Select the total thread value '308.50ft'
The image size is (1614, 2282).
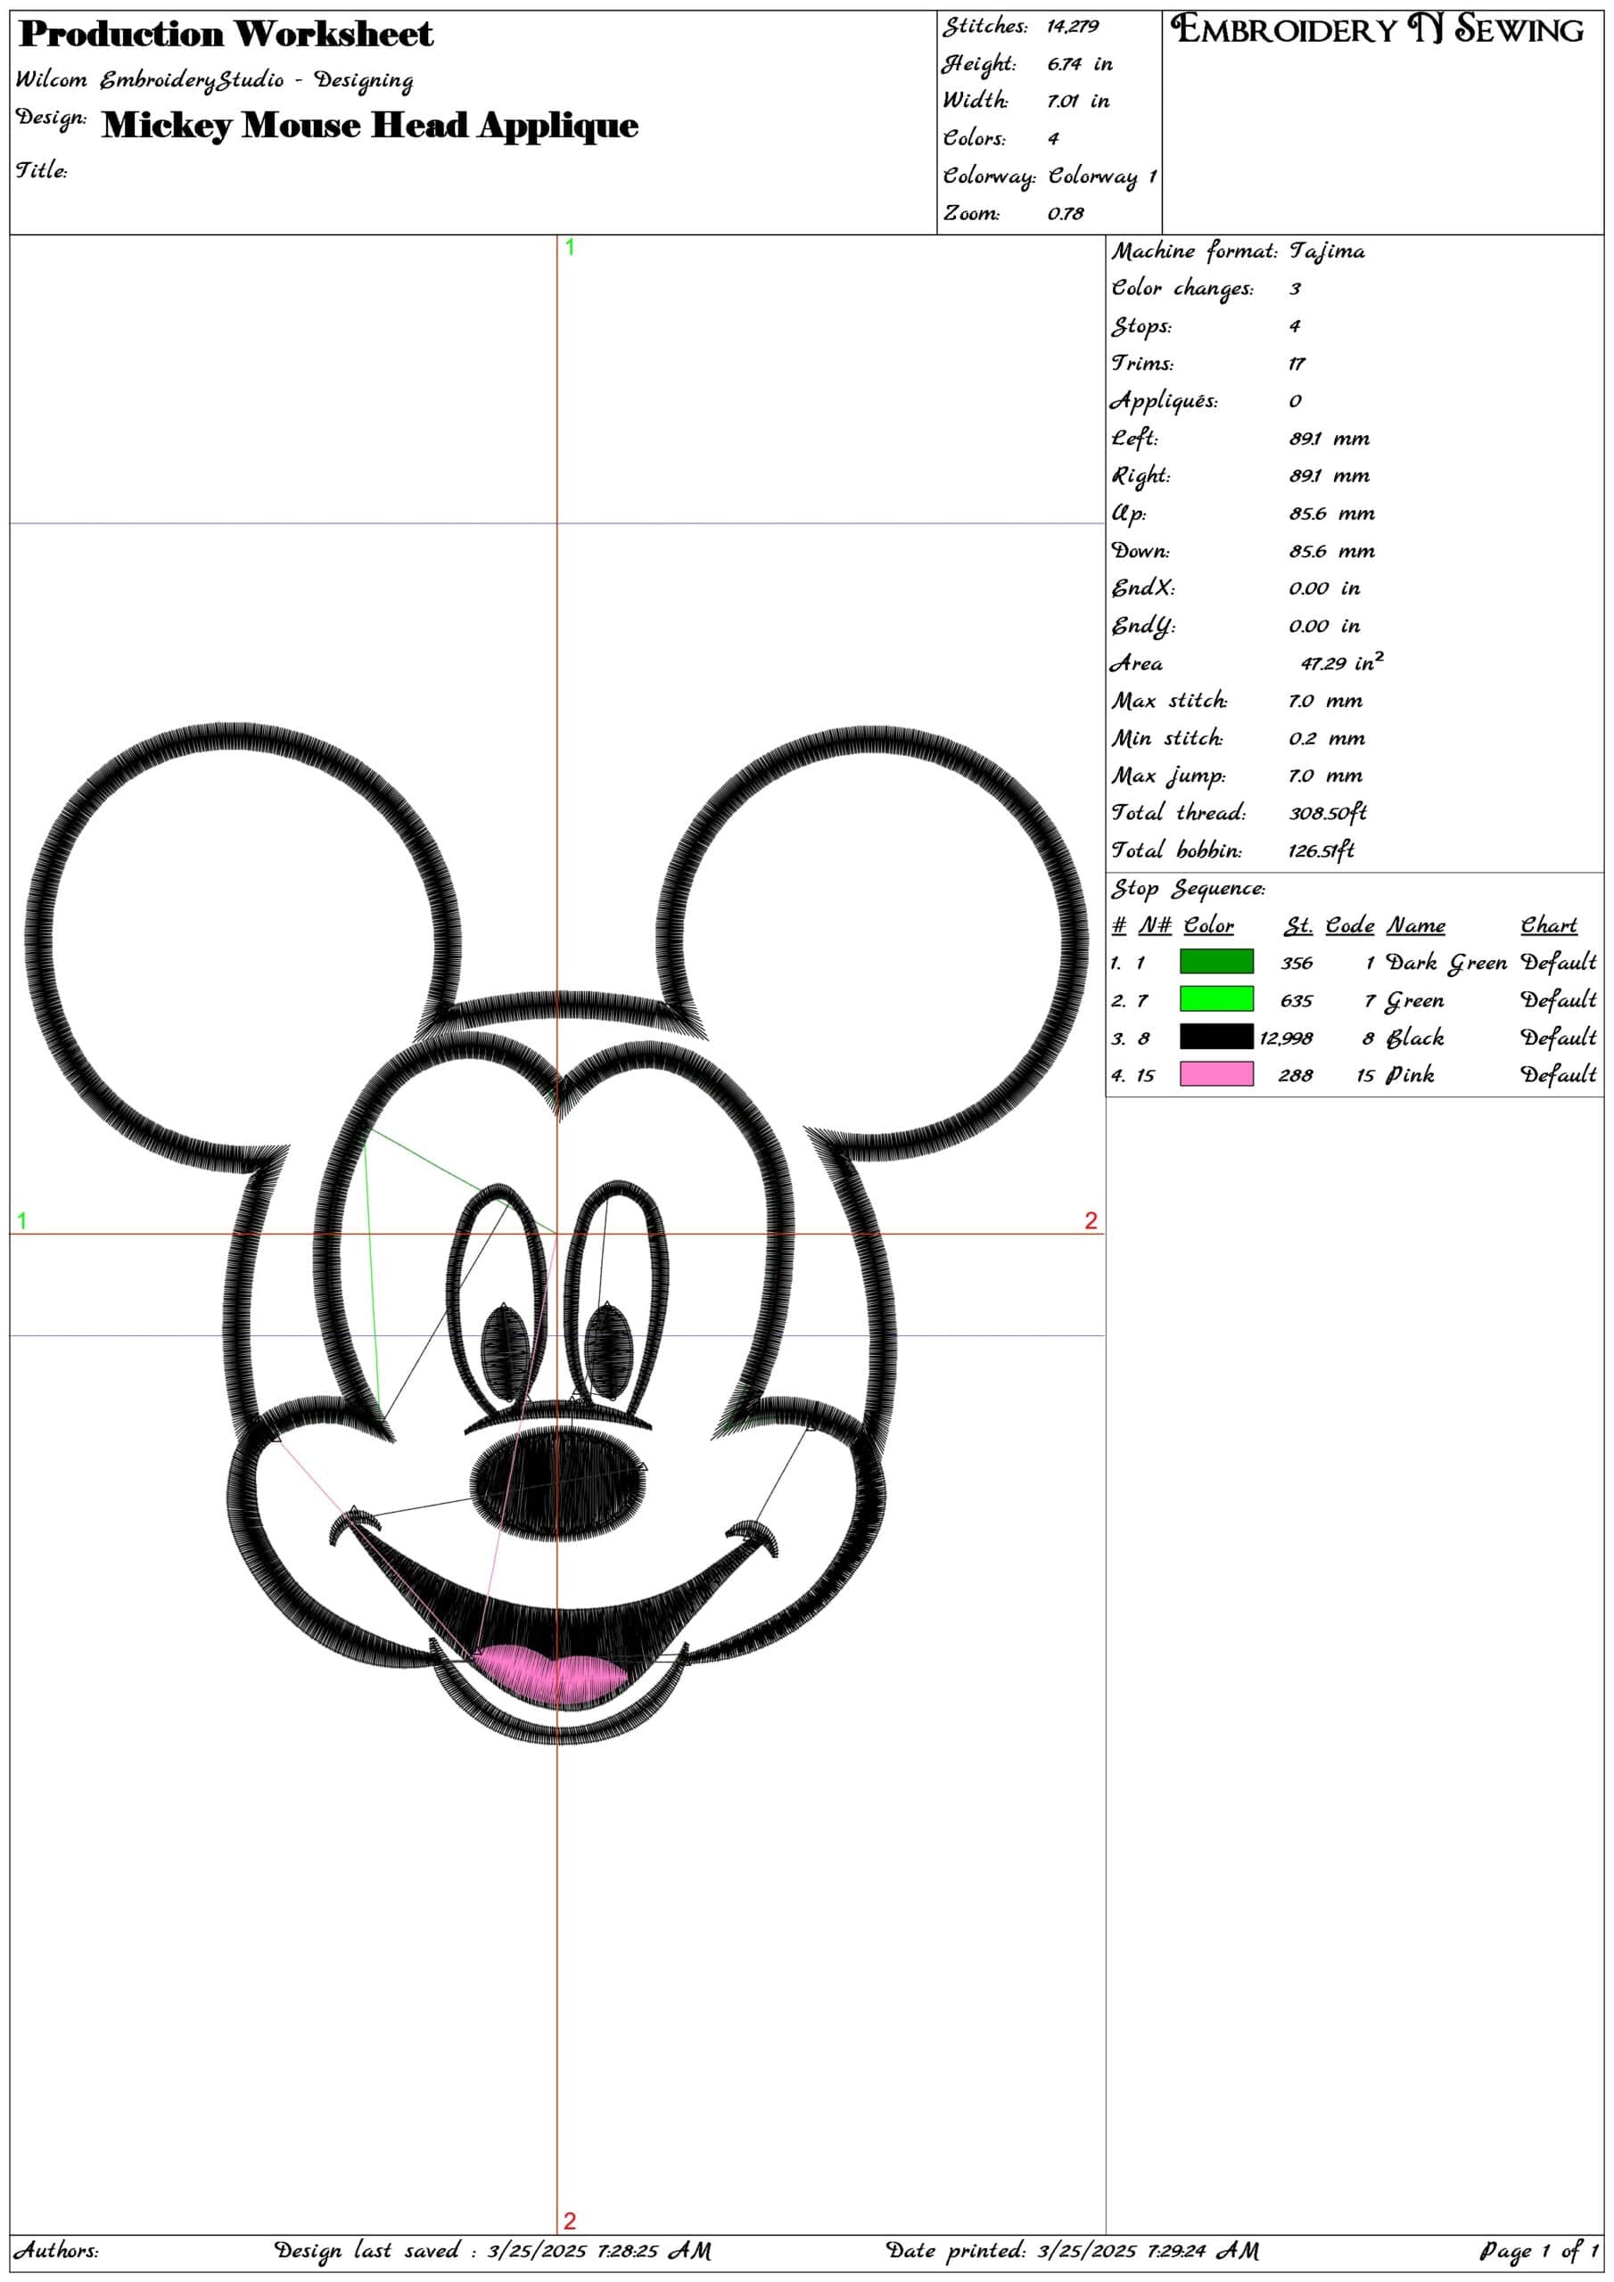(x=1328, y=813)
